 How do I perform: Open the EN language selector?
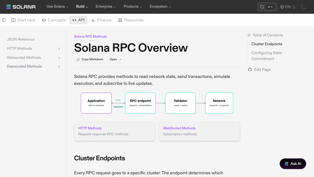tap(288, 7)
